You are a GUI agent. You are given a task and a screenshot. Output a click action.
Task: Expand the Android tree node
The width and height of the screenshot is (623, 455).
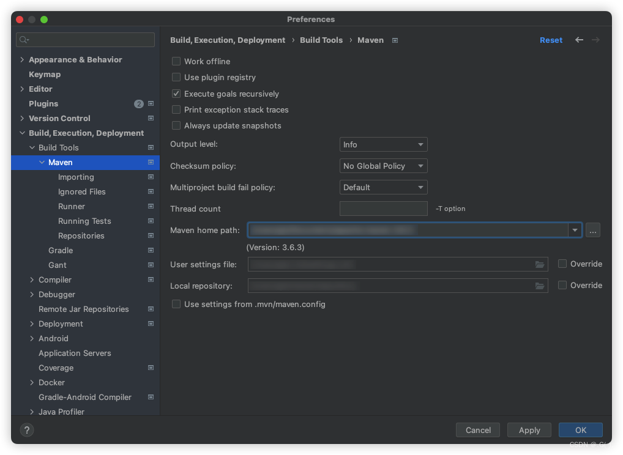tap(32, 339)
